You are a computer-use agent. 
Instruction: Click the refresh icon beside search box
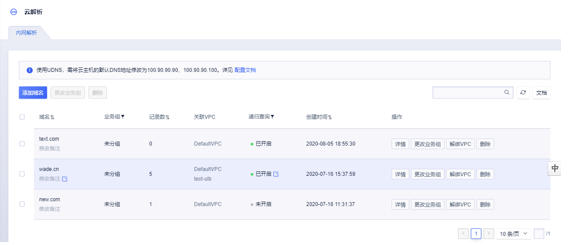point(523,93)
